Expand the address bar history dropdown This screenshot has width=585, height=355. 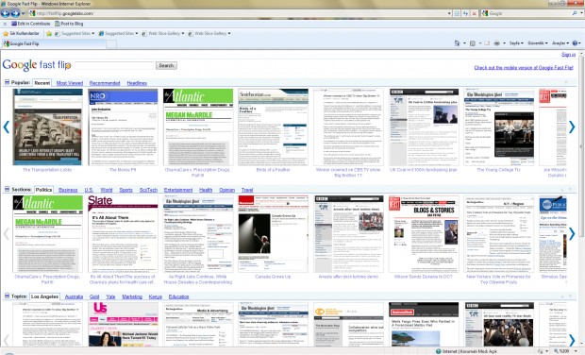tap(449, 13)
